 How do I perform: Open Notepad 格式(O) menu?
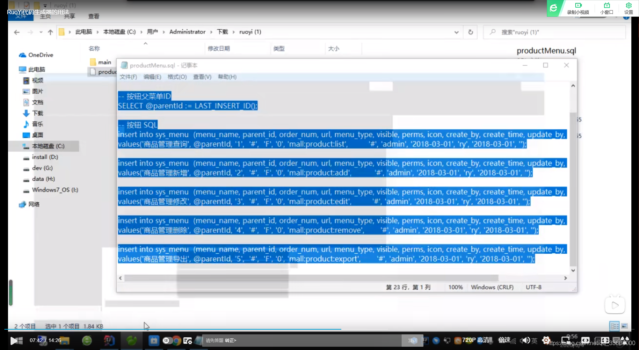point(177,77)
